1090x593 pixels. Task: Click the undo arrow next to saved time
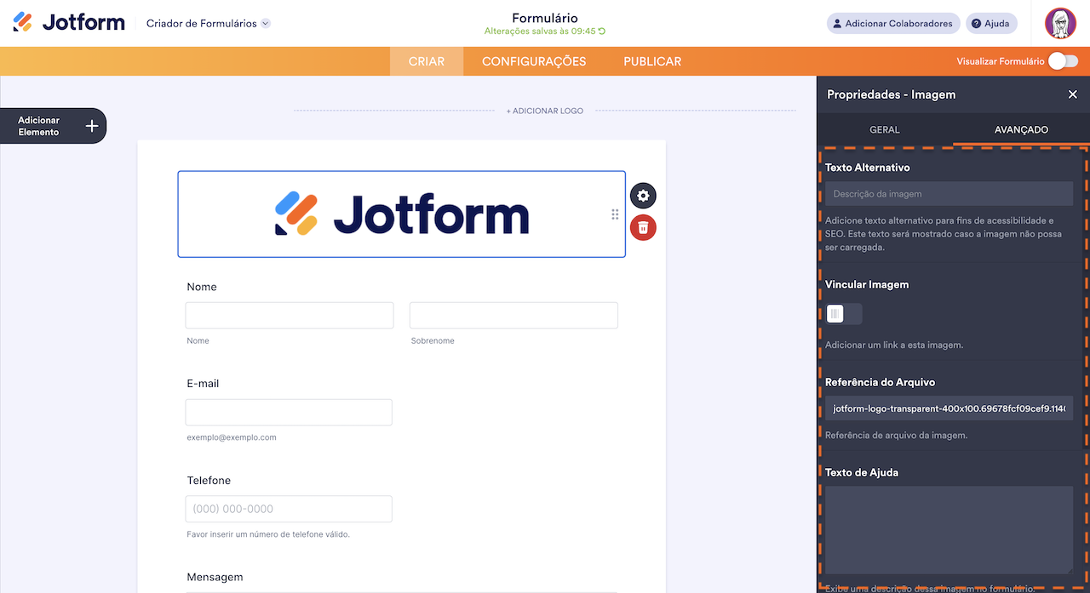602,31
